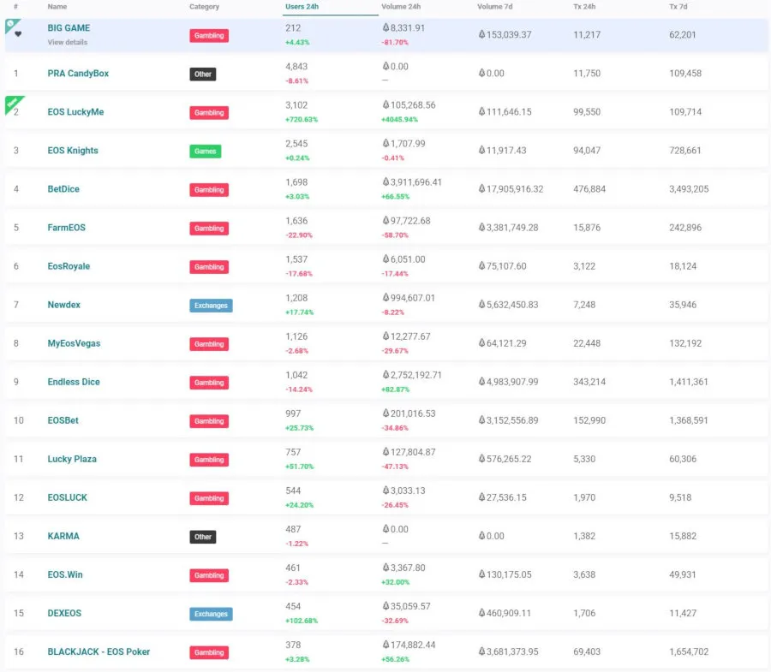Click the Gambling tag on BIG GAME

point(209,35)
